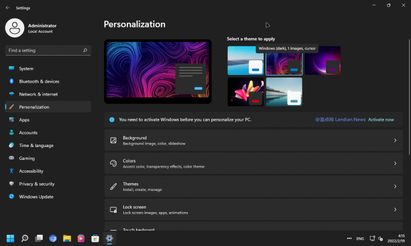Viewport: 411px width, 246px height.
Task: Select the Accessibility icon in sidebar
Action: click(x=11, y=171)
